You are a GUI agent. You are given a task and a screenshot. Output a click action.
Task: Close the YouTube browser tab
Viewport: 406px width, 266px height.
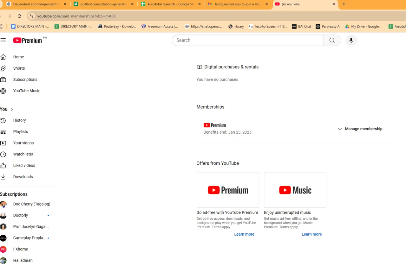point(334,4)
